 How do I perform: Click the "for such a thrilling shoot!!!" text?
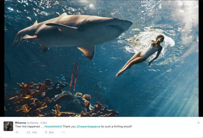pyautogui.click(x=117, y=126)
